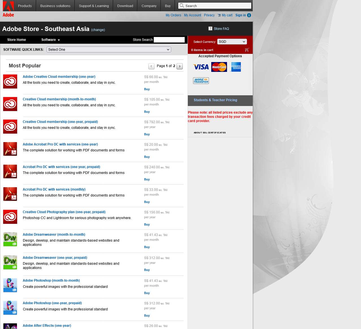Click the My Account link
The height and width of the screenshot is (329, 361).
(193, 15)
